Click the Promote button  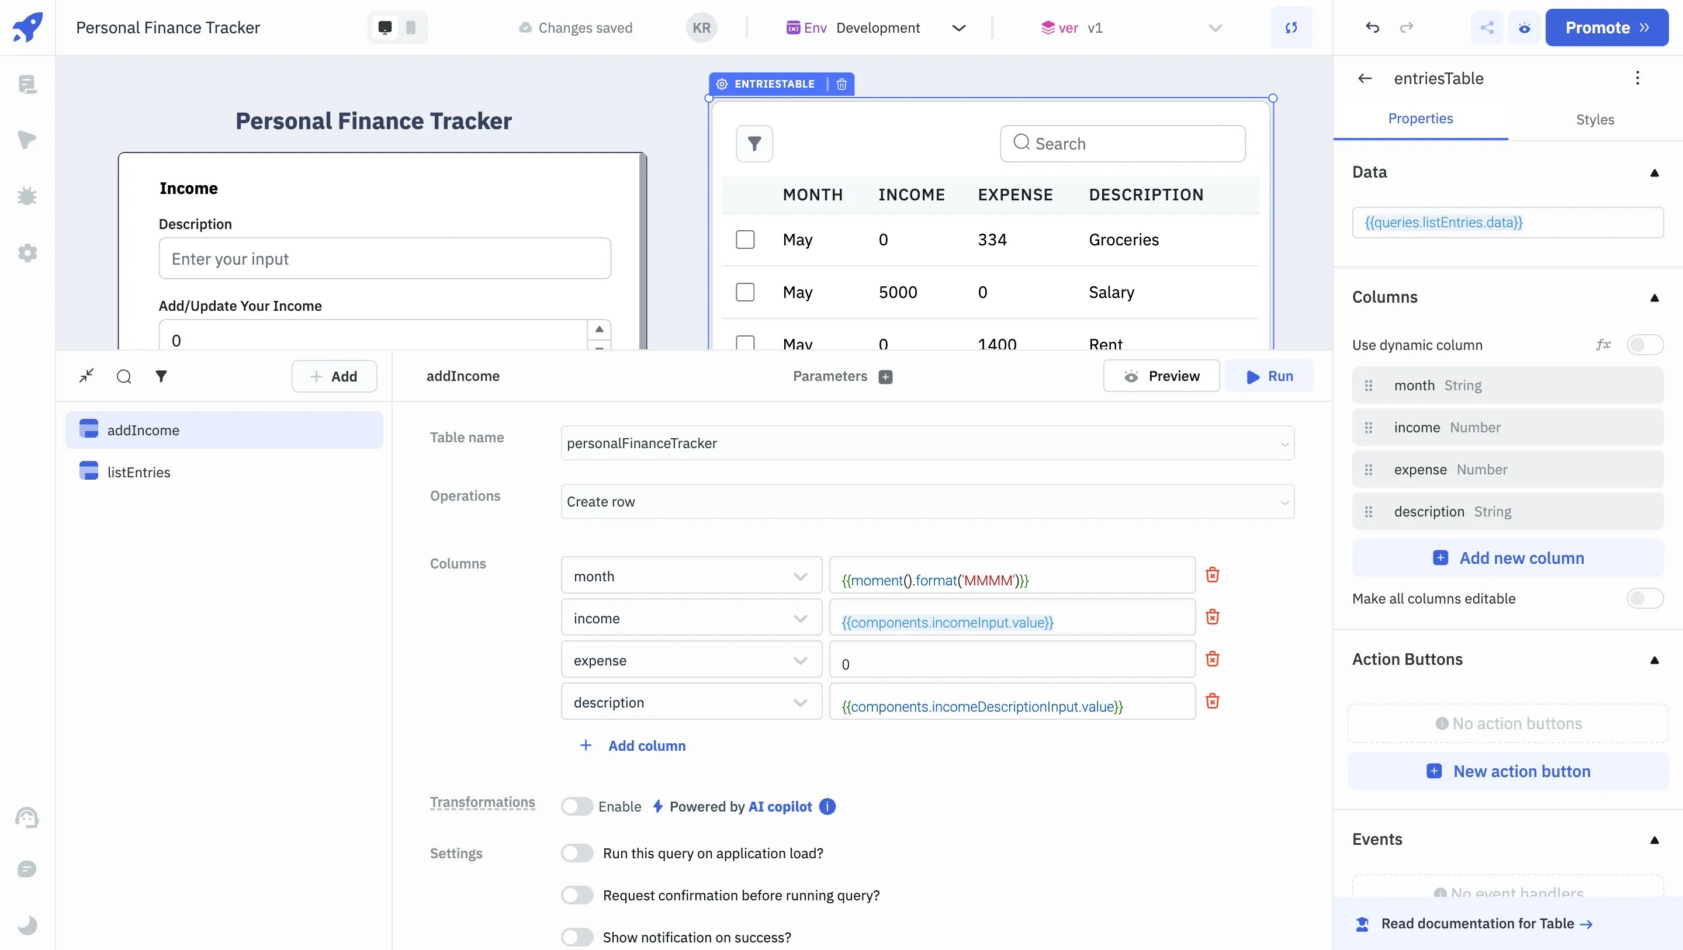(x=1606, y=27)
